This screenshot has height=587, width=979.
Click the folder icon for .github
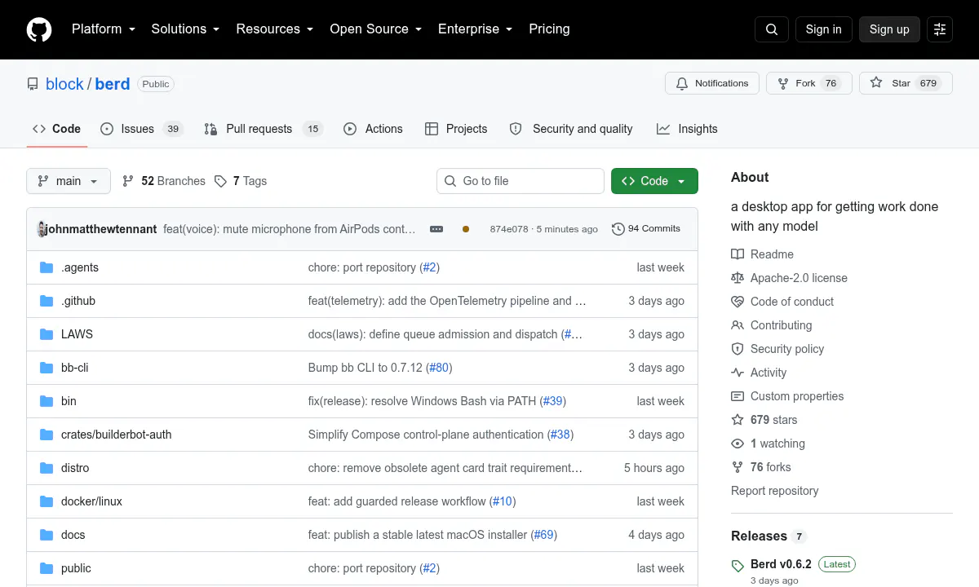[x=47, y=301]
